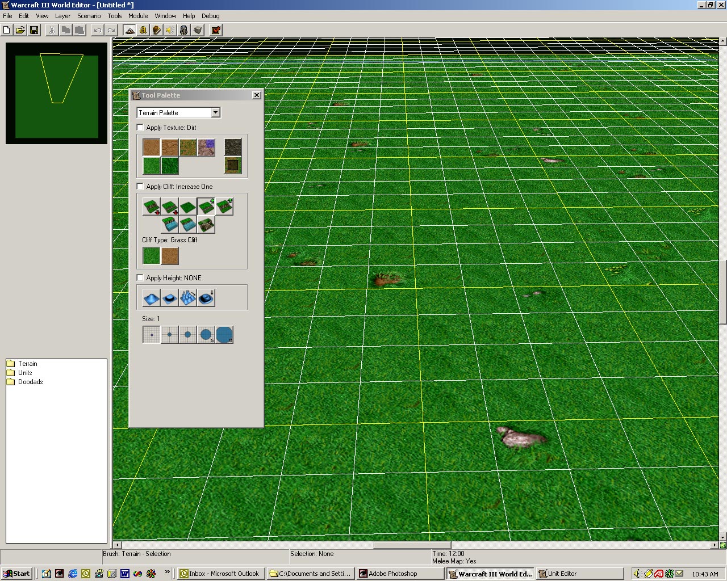The image size is (727, 581).
Task: Open the Windows Start menu
Action: tap(16, 574)
